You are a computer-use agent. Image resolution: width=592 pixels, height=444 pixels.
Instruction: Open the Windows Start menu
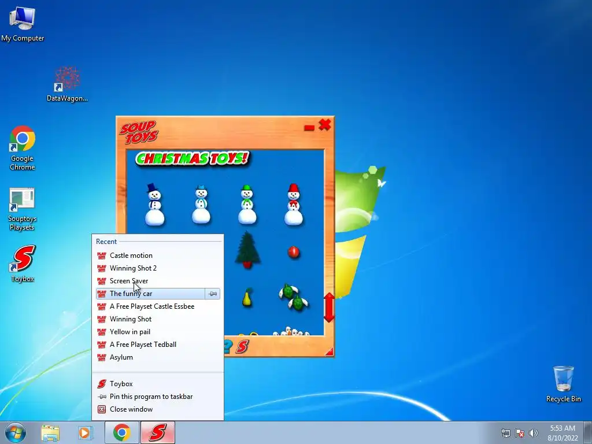point(16,432)
